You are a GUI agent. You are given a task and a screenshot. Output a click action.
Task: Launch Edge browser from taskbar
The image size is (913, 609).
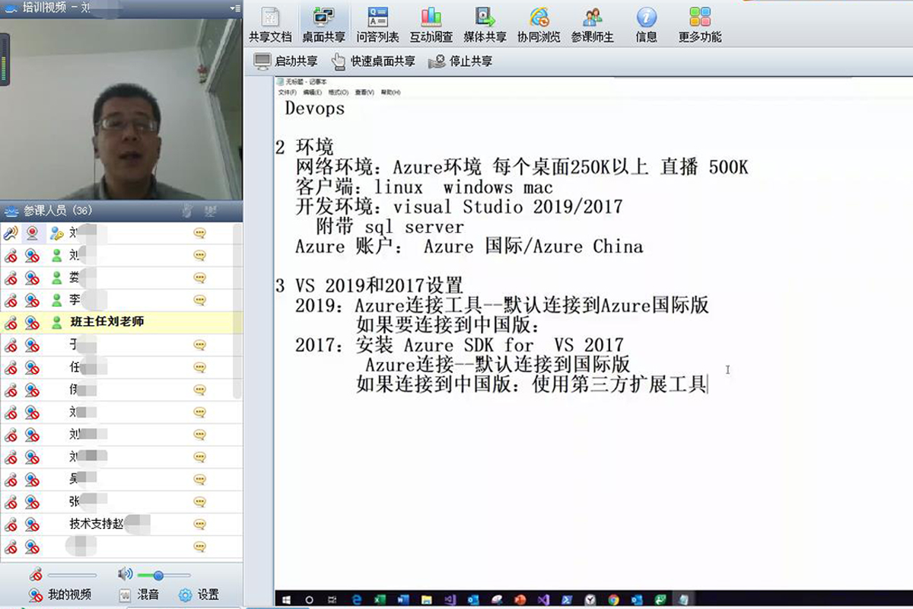[x=357, y=600]
